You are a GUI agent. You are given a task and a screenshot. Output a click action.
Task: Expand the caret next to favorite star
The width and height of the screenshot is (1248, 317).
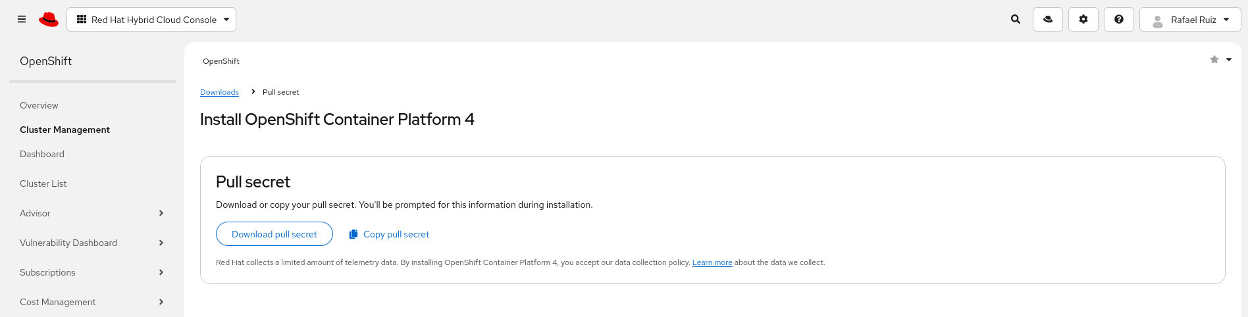click(1229, 60)
